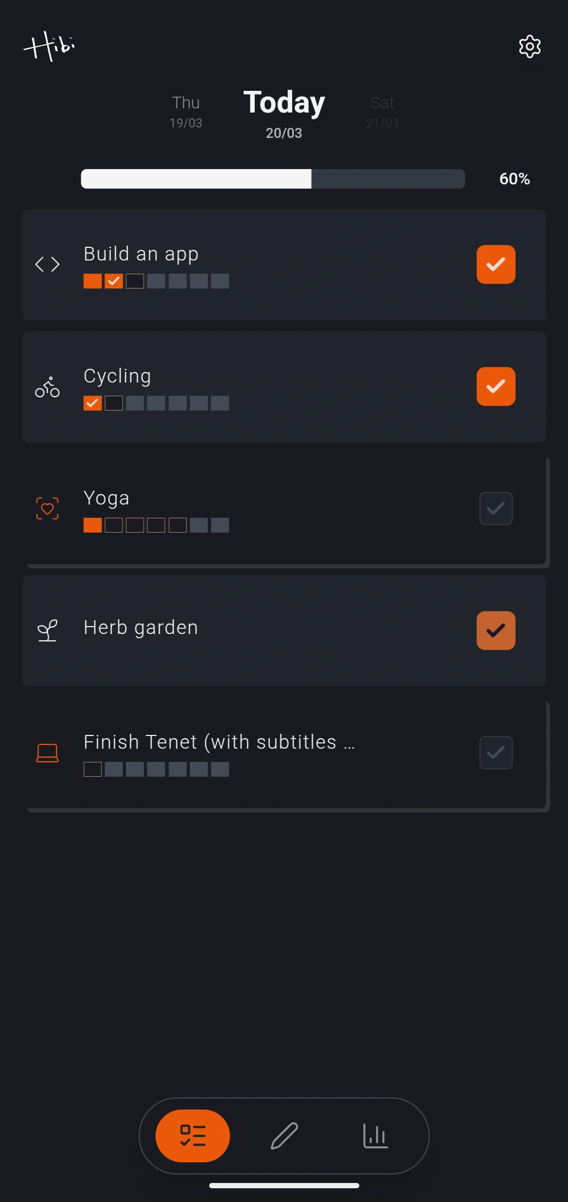Open settings via the gear icon
Screen dimensions: 568x1202
click(x=529, y=46)
